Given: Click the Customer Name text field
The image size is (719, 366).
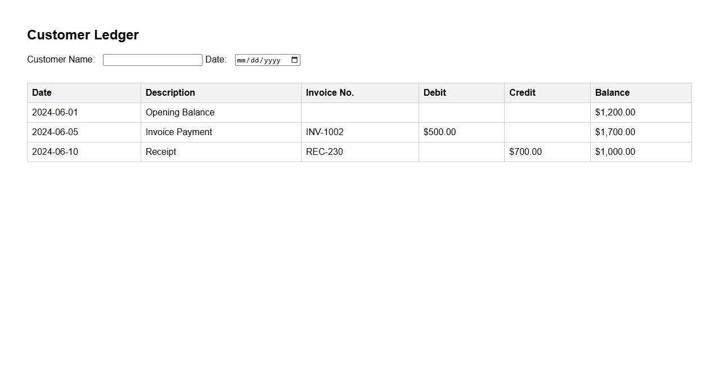Looking at the screenshot, I should coord(152,60).
